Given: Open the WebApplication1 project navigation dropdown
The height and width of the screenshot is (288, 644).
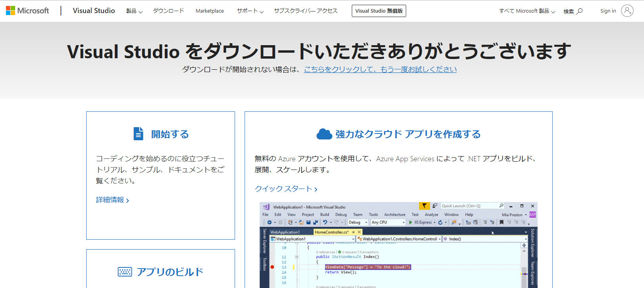Looking at the screenshot, I should (312, 239).
